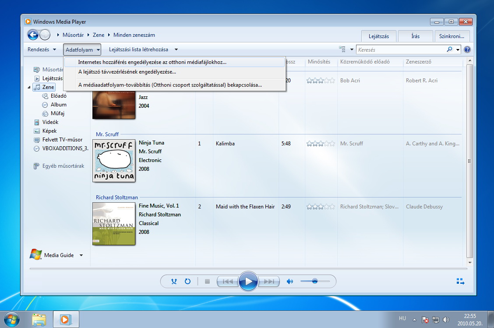This screenshot has width=494, height=328.
Task: Select Internetes hozzáférés engedélyezése menu item
Action: [152, 62]
